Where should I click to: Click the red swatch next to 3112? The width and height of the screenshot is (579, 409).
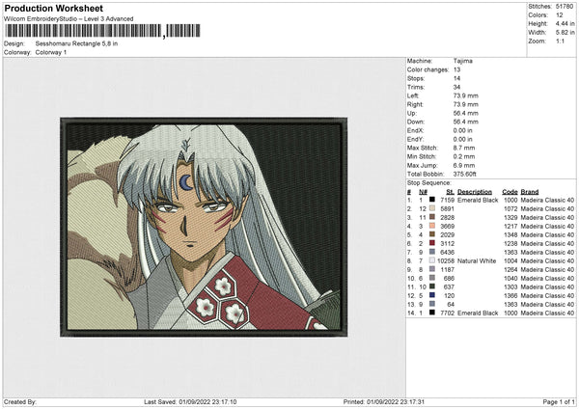pyautogui.click(x=432, y=243)
